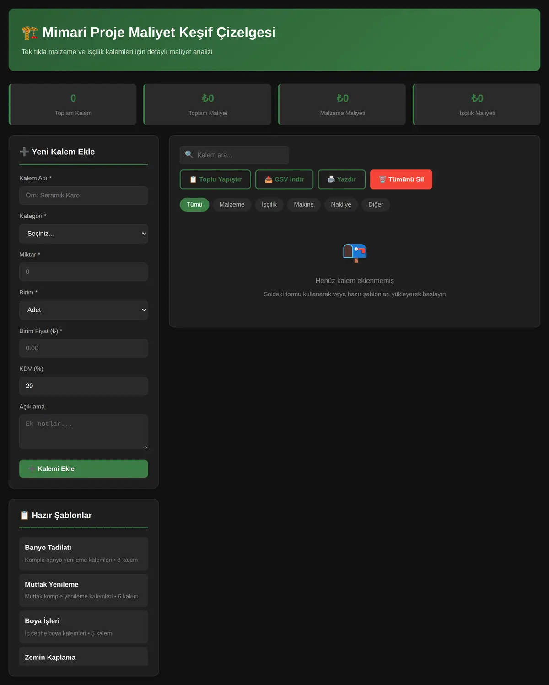Load the Zemin Kaplama template
This screenshot has width=549, height=685.
[84, 657]
